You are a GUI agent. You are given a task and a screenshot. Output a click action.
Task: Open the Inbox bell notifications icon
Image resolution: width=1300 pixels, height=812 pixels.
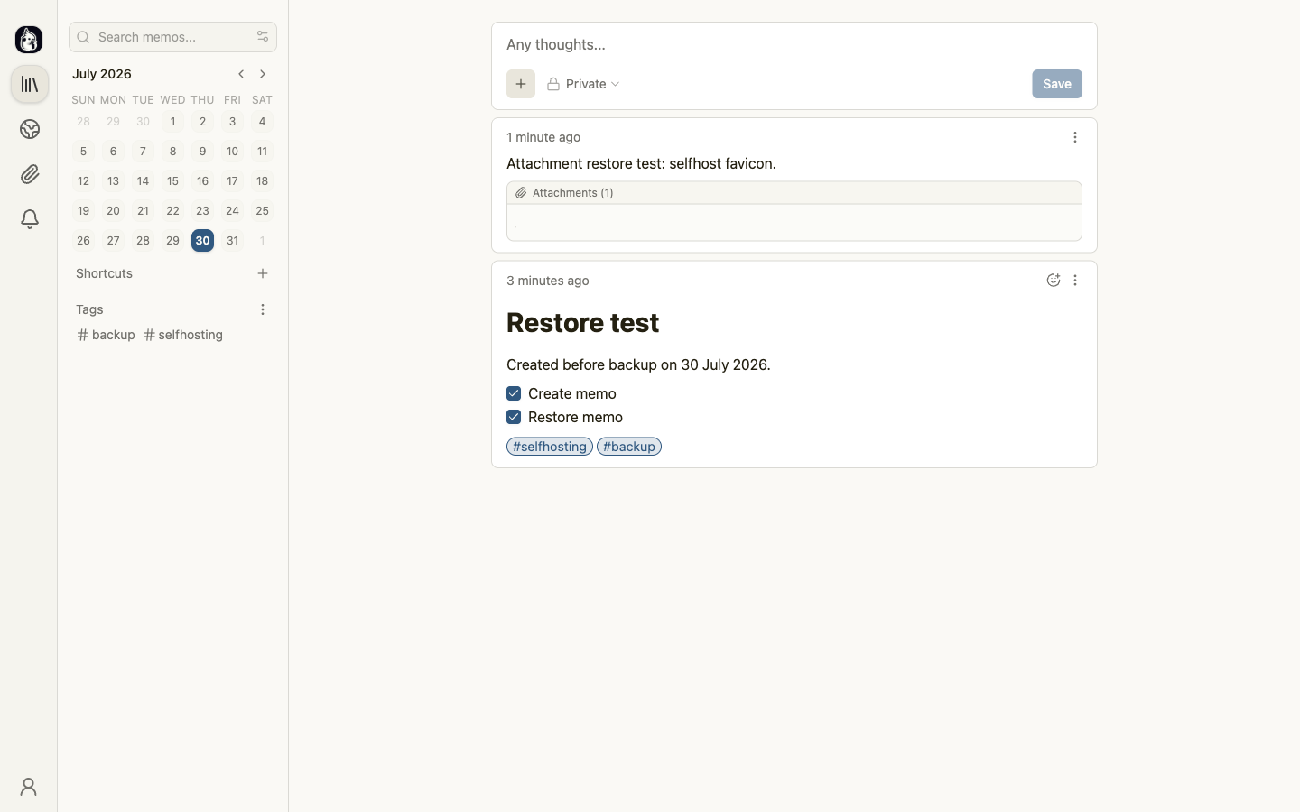(30, 219)
